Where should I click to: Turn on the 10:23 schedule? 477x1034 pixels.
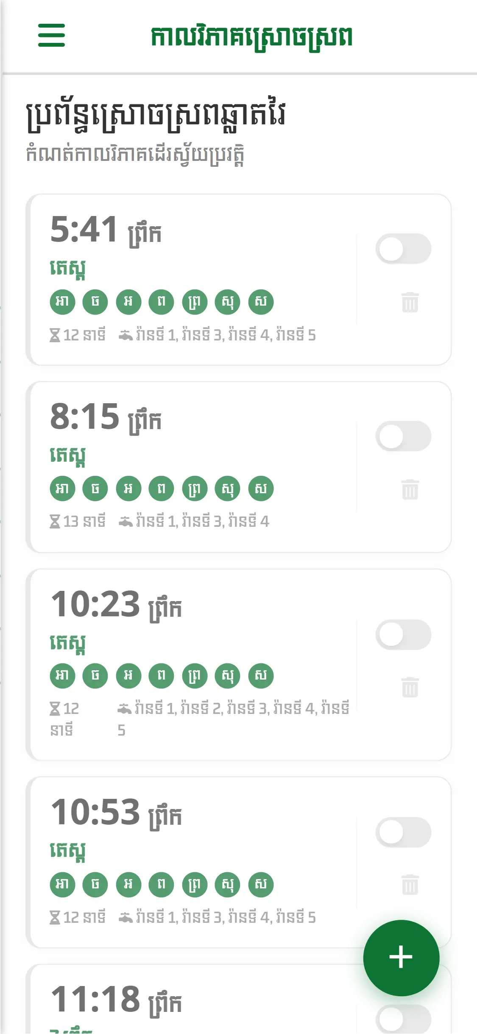coord(403,635)
